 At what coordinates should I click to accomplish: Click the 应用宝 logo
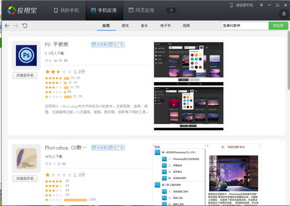22,10
